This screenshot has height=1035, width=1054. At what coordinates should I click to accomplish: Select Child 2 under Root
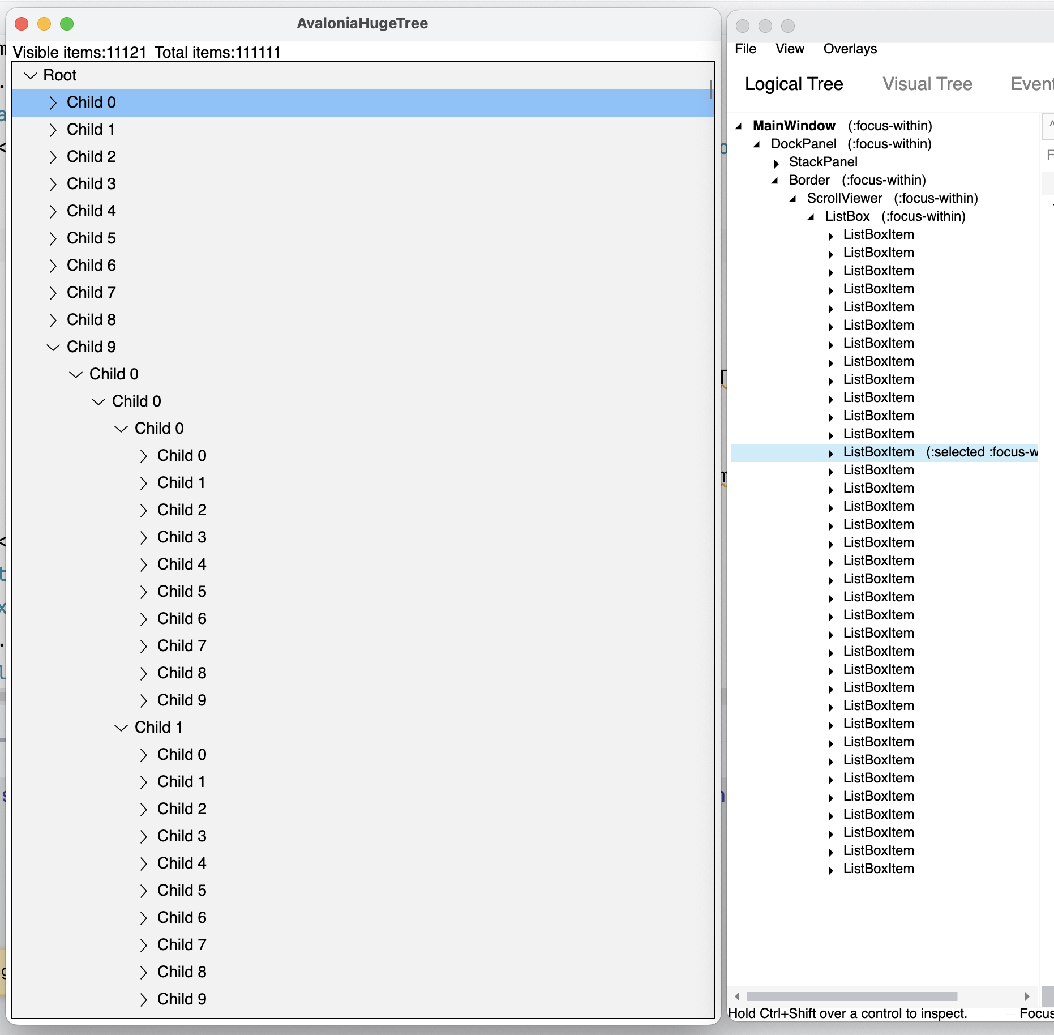363,157
